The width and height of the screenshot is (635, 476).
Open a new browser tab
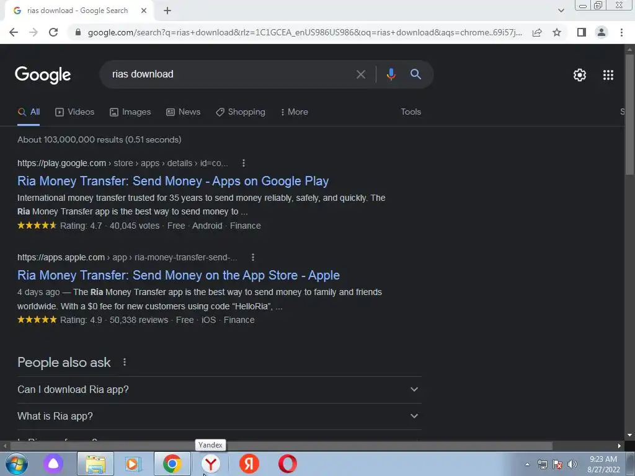tap(167, 11)
